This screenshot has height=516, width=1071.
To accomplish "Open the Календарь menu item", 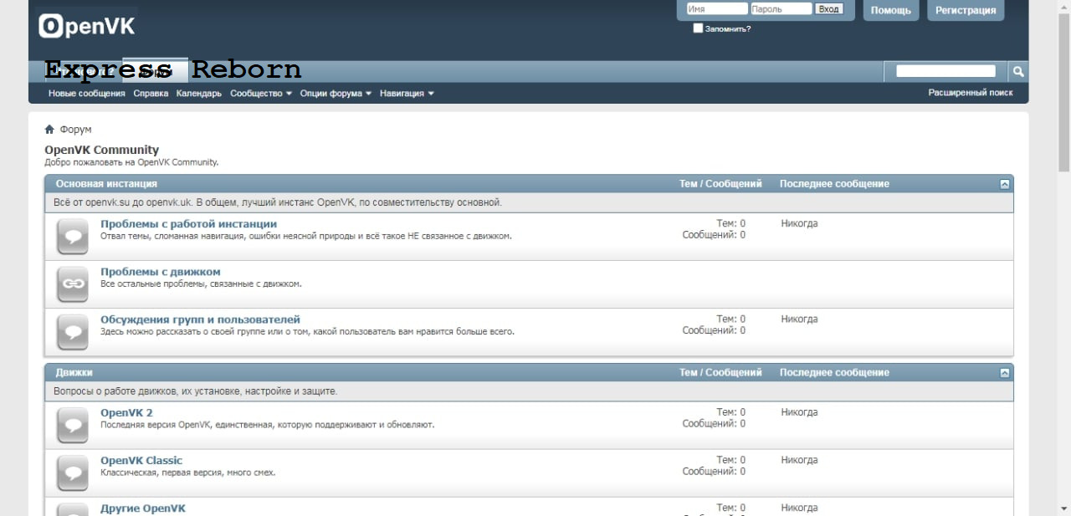I will [x=199, y=94].
